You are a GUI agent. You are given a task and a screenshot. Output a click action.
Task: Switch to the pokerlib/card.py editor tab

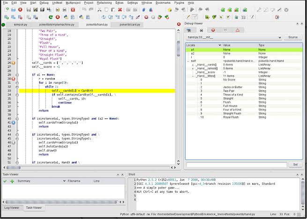click(129, 24)
